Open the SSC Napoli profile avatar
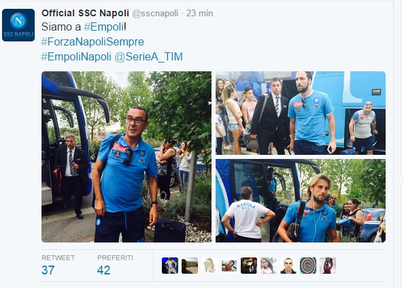The image size is (404, 288). point(18,25)
